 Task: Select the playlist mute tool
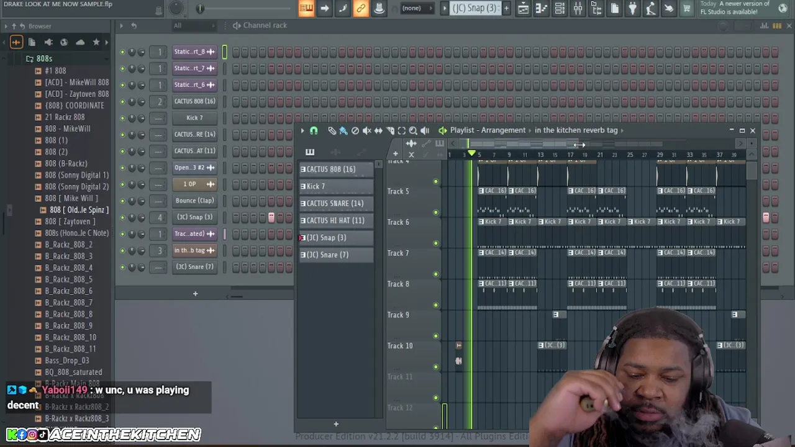[x=366, y=130]
